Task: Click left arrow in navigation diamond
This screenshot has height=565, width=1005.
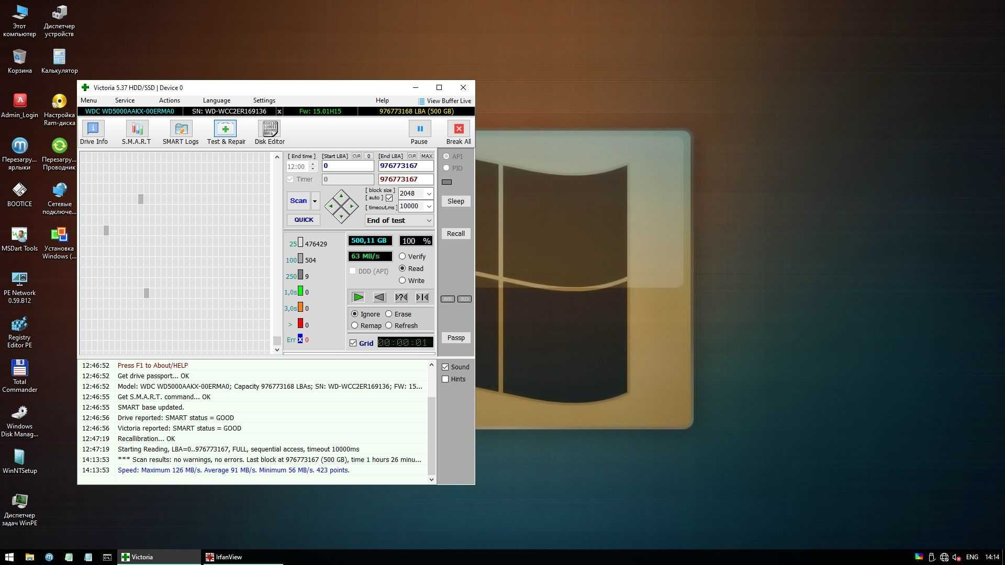Action: [x=331, y=206]
